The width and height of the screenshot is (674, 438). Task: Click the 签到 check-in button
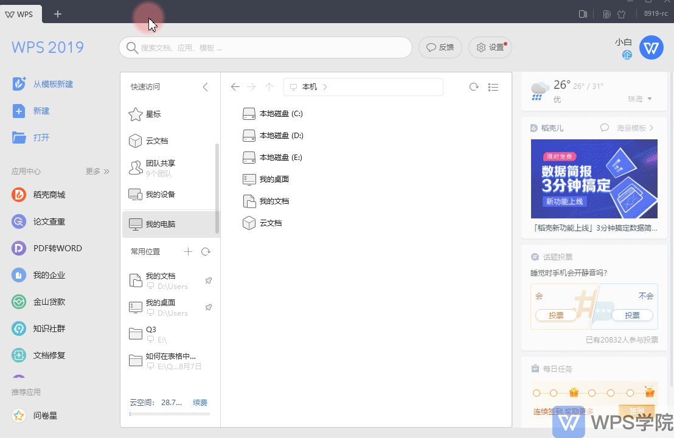pyautogui.click(x=637, y=411)
